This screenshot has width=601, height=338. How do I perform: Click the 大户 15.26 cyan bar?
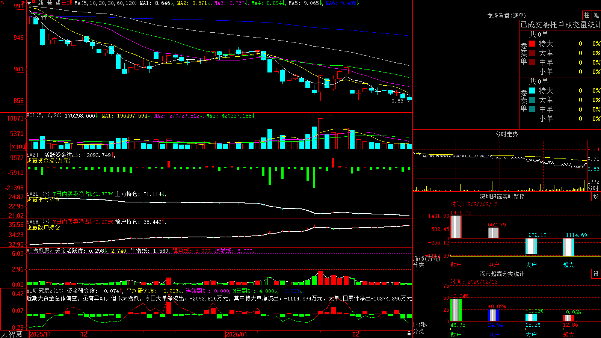[x=531, y=318]
